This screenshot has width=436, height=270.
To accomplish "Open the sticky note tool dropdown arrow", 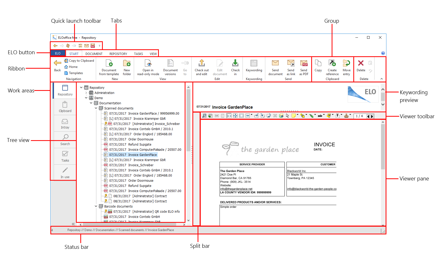I will click(x=298, y=115).
